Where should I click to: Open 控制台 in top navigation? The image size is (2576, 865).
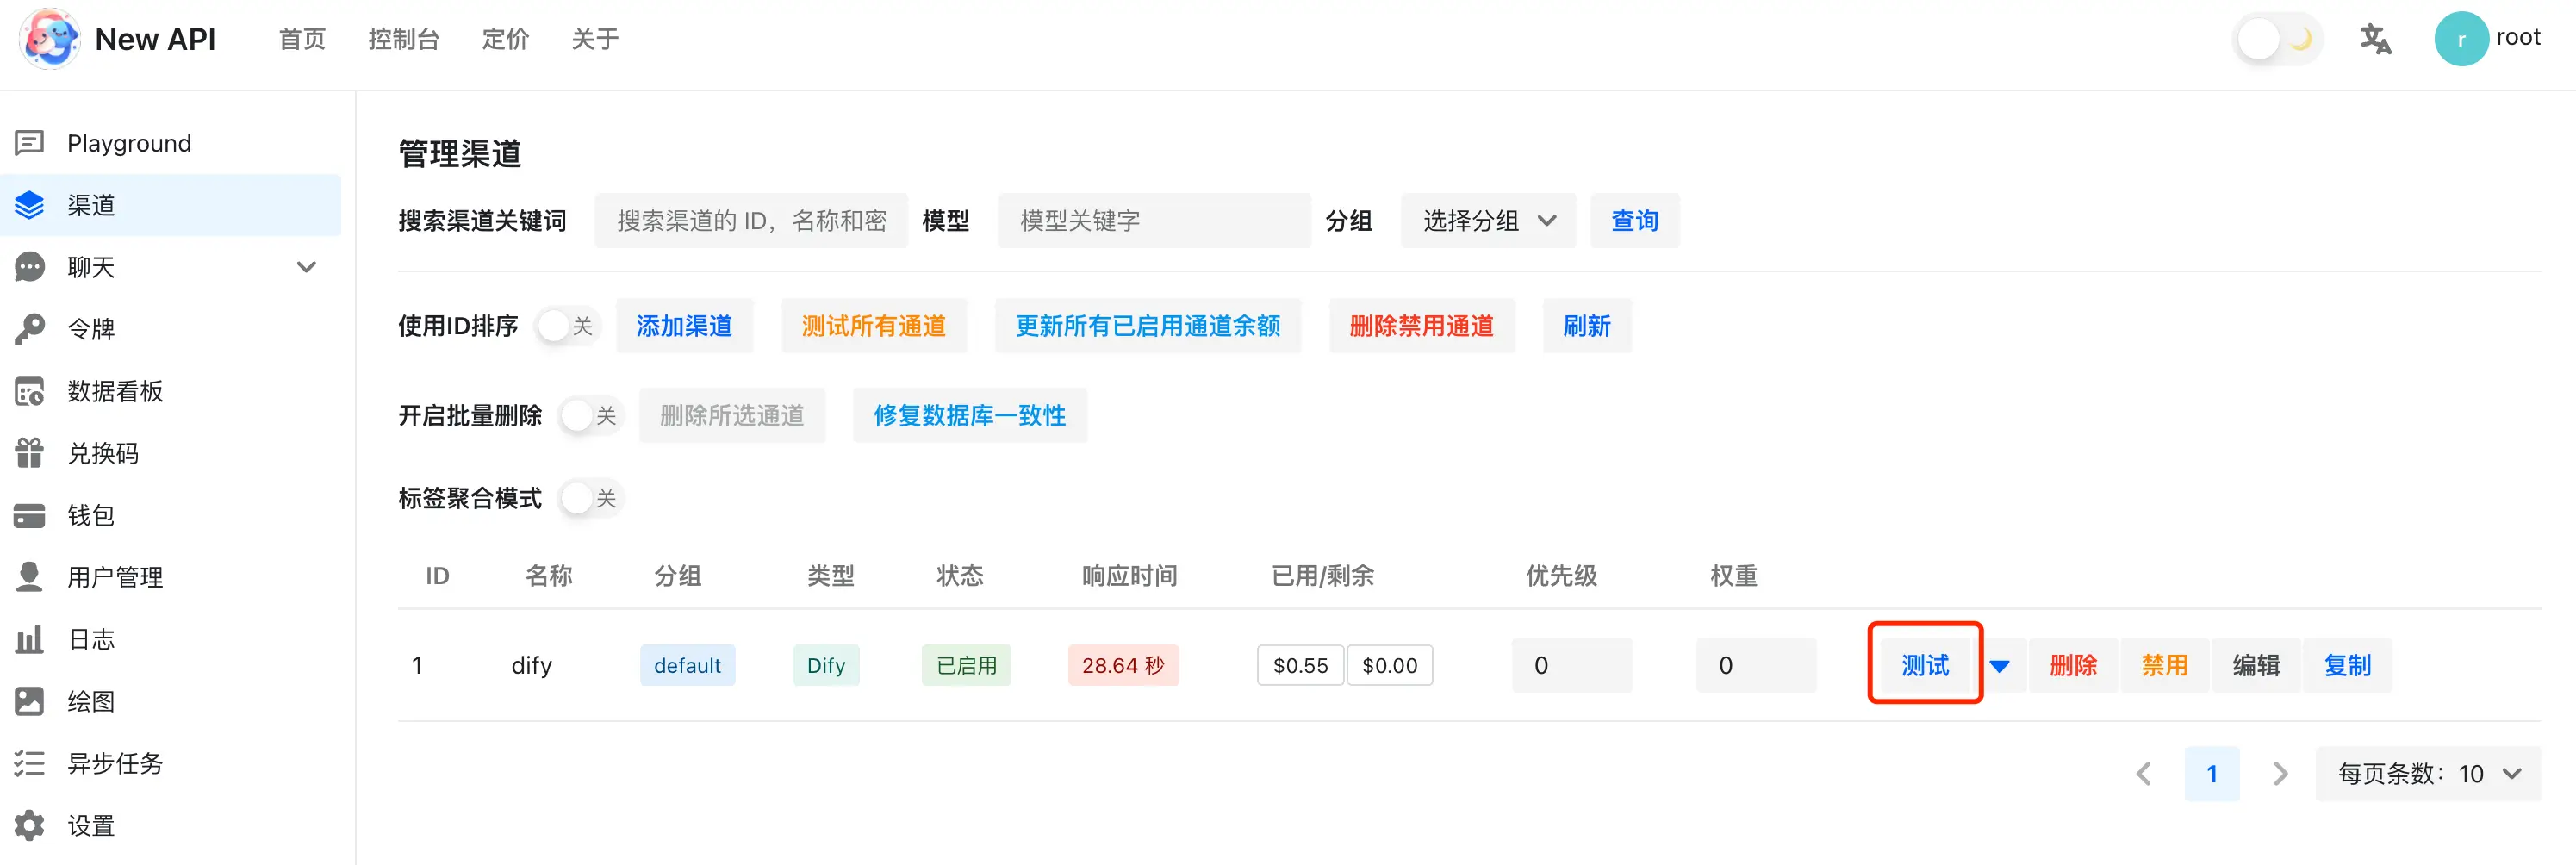click(x=403, y=39)
